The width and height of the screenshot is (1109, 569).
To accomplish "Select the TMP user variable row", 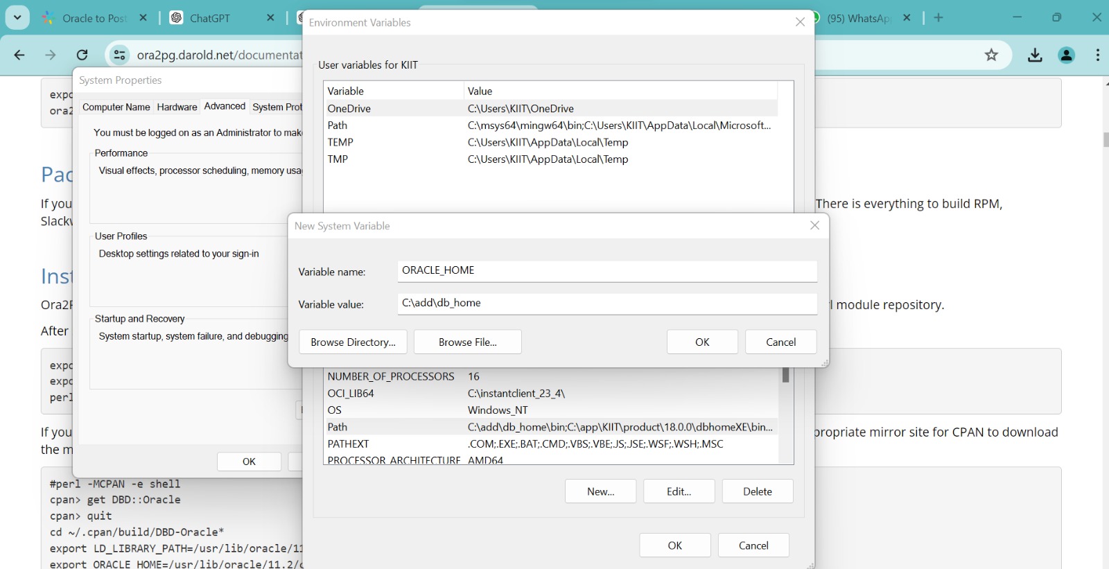I will pyautogui.click(x=550, y=159).
